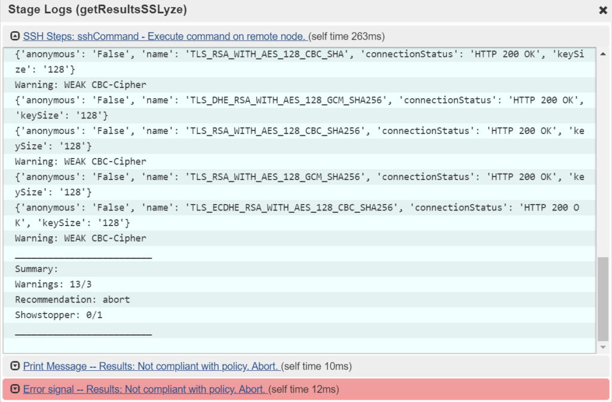Expand the Print Message step icon
This screenshot has width=612, height=402.
click(15, 366)
